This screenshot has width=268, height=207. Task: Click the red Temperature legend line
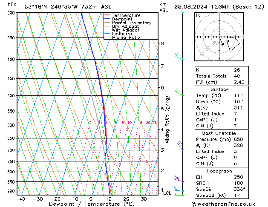(x=107, y=15)
